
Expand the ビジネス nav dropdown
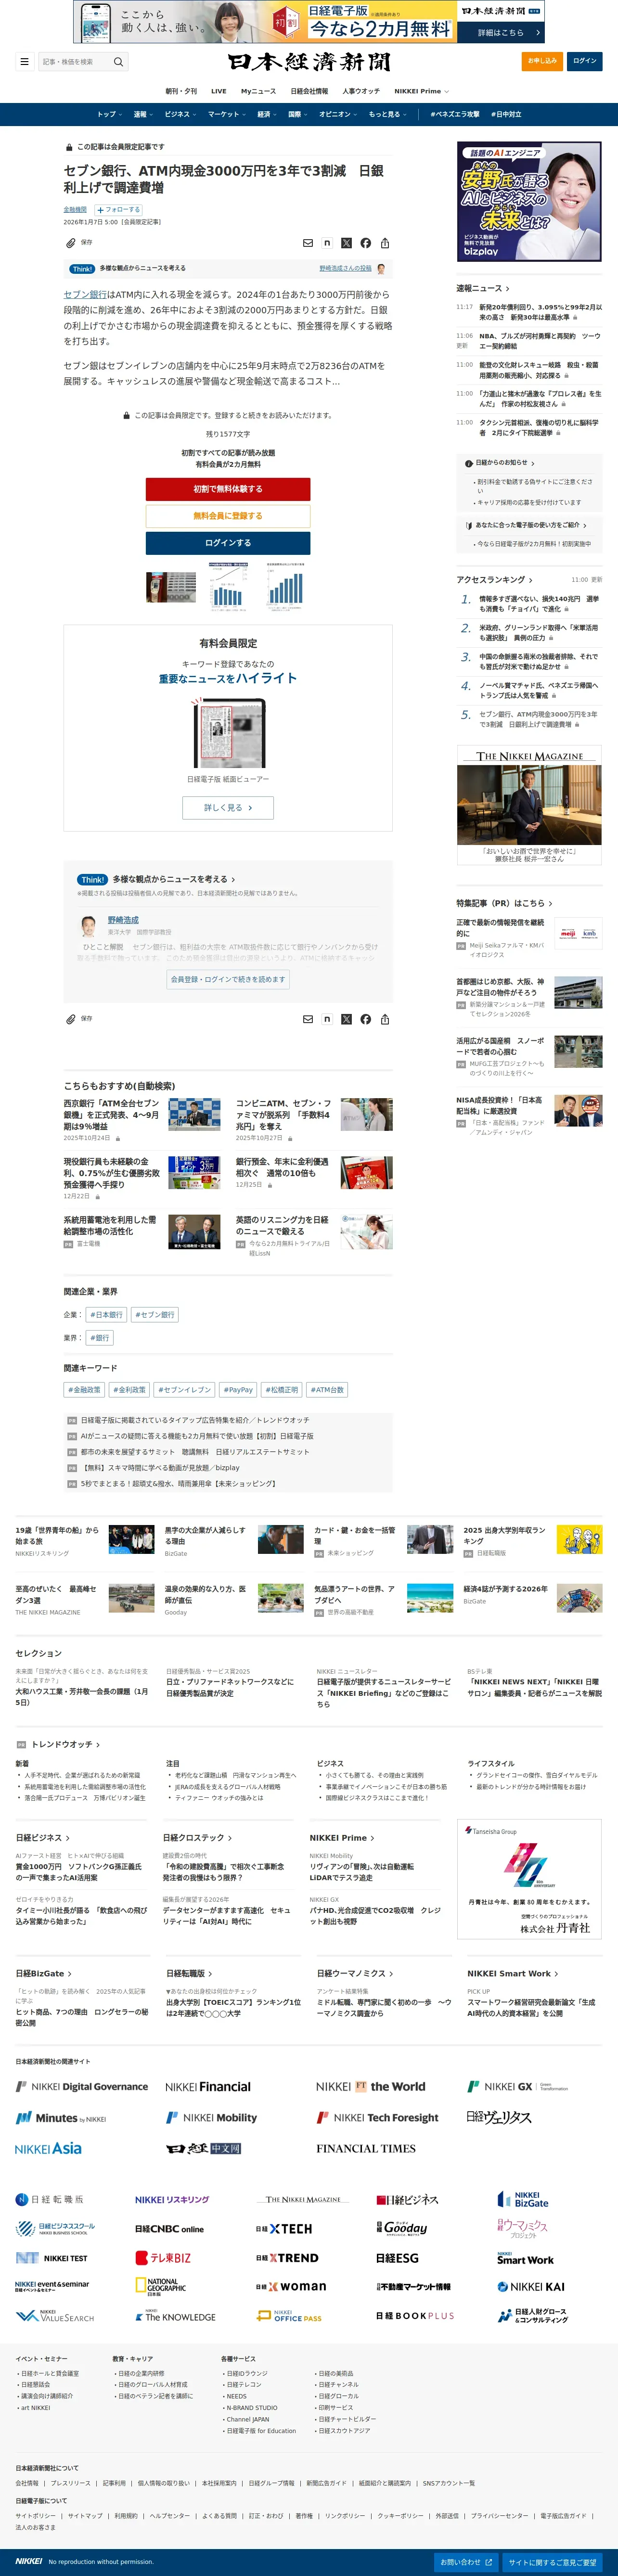coord(180,114)
